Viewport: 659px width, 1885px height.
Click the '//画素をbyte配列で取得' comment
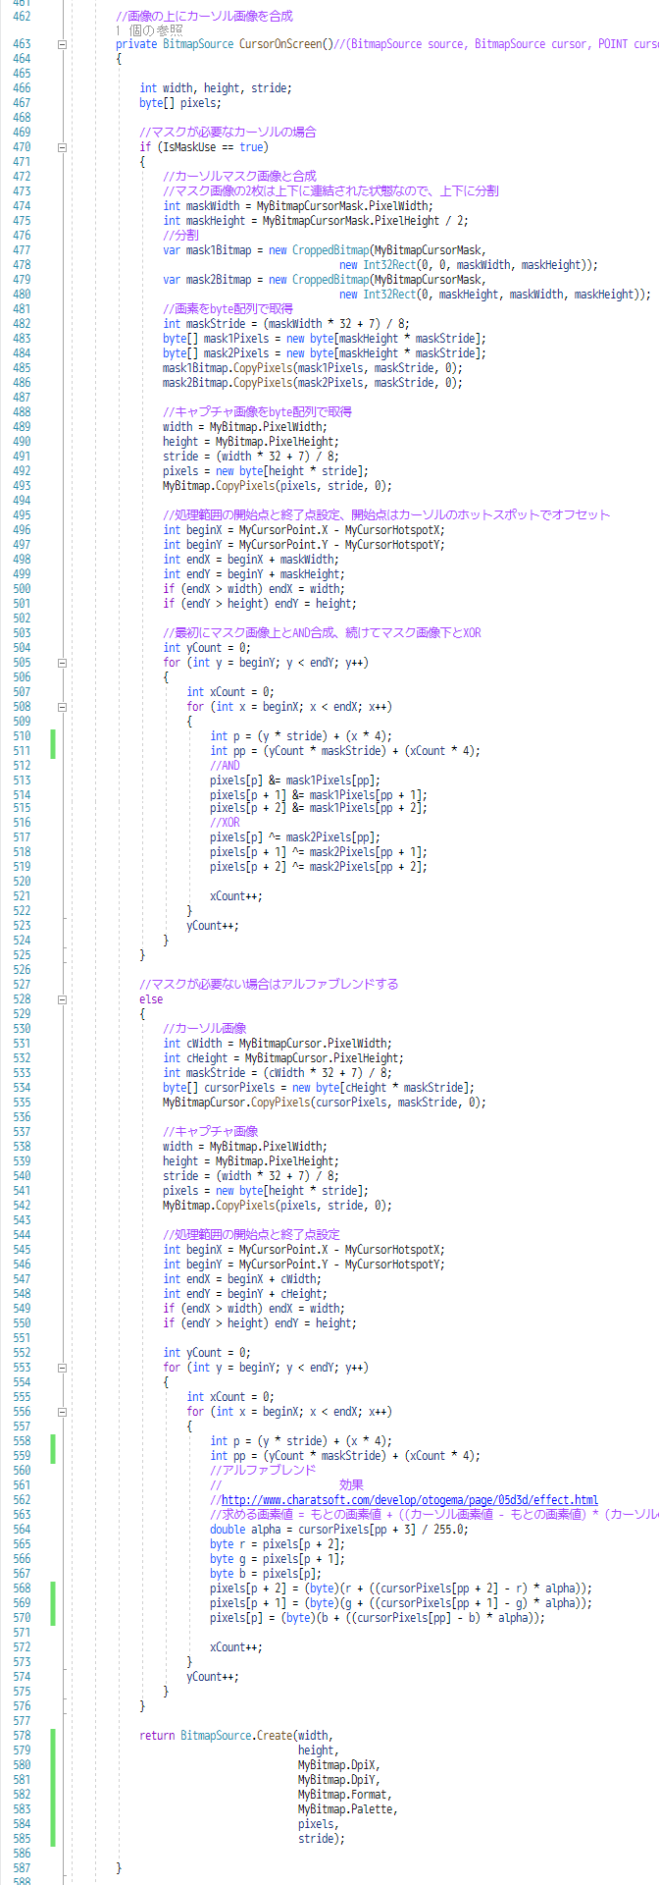228,309
